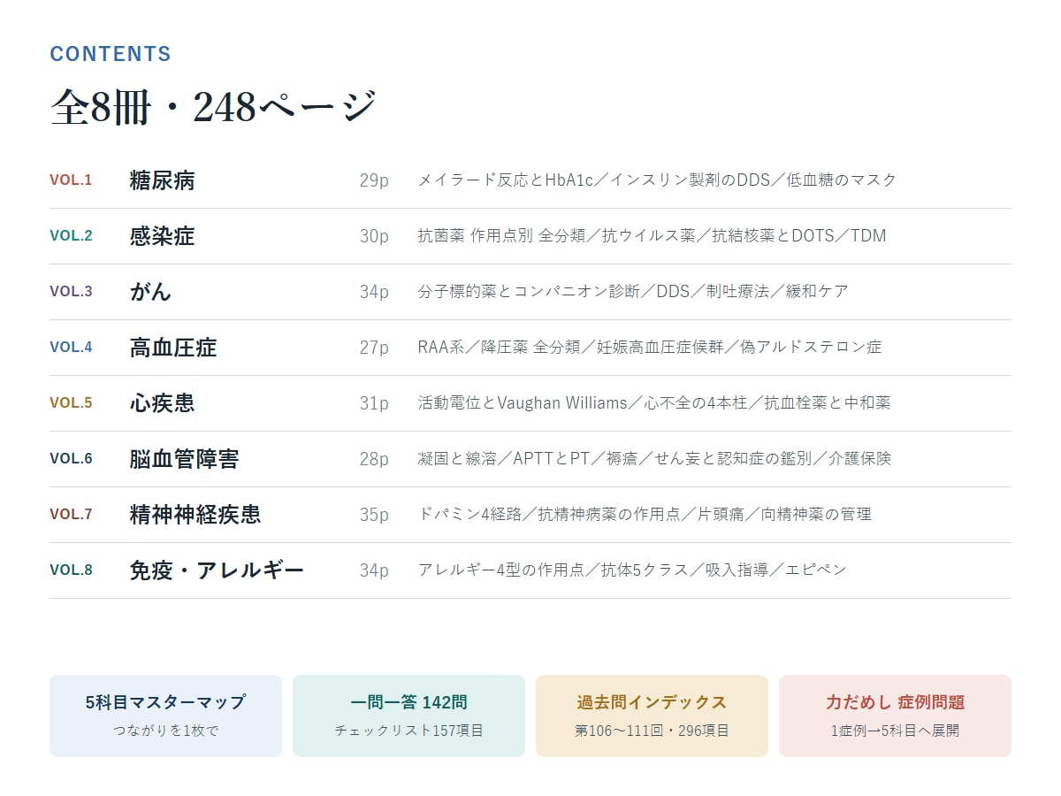Open the 過去問インデックス card
Image resolution: width=1061 pixels, height=796 pixels.
[x=652, y=716]
